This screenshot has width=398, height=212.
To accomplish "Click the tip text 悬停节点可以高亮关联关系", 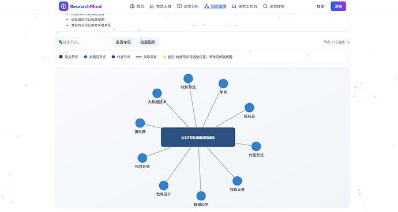I will coord(91,25).
